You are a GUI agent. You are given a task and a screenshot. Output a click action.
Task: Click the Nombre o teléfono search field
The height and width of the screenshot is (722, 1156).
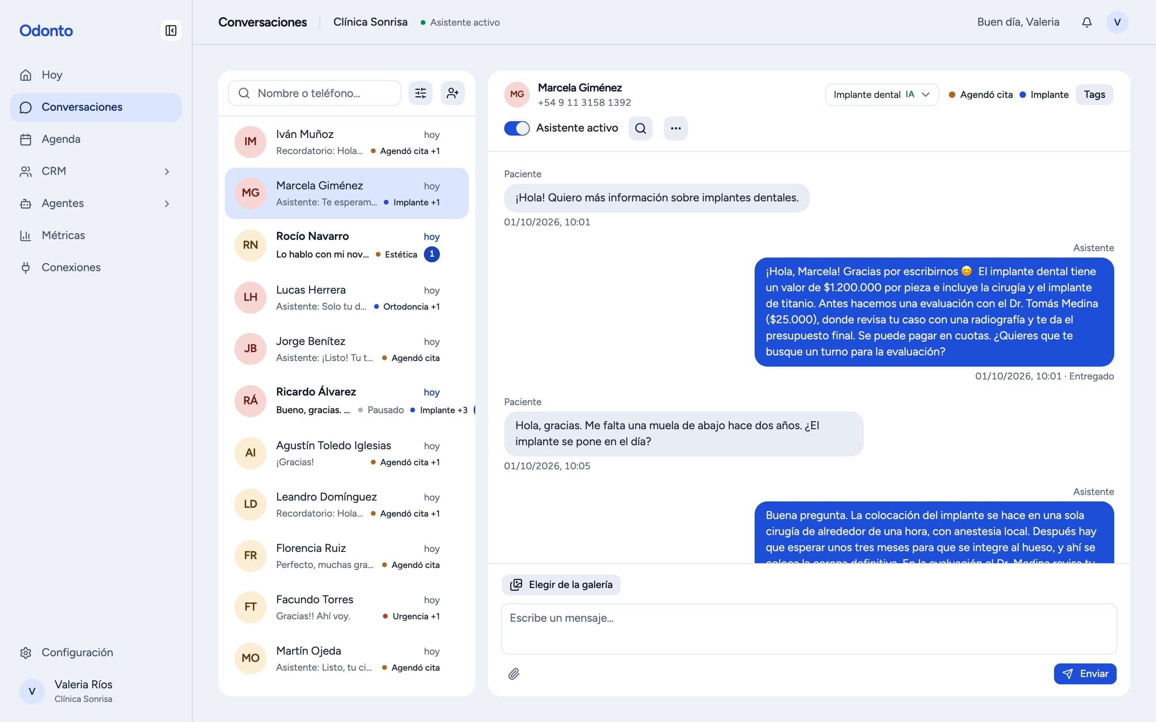pyautogui.click(x=314, y=93)
